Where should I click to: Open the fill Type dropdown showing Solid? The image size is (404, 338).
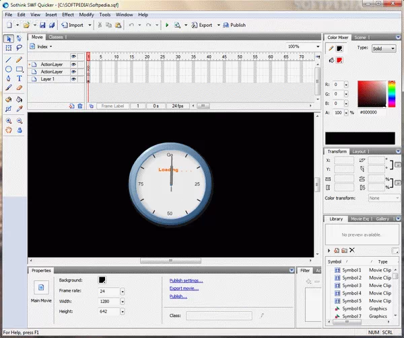click(384, 48)
